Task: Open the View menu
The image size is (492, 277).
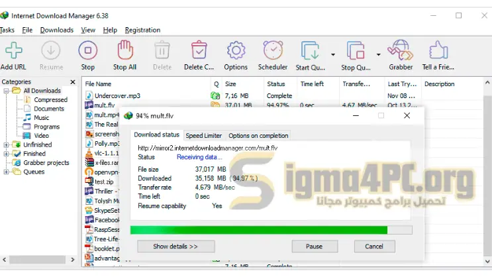Action: tap(88, 30)
